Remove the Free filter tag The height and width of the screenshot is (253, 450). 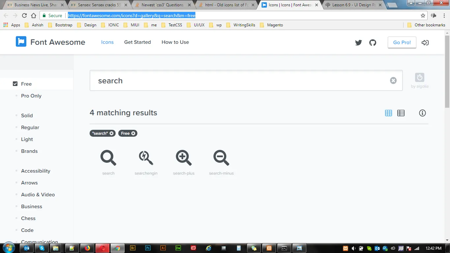(133, 133)
